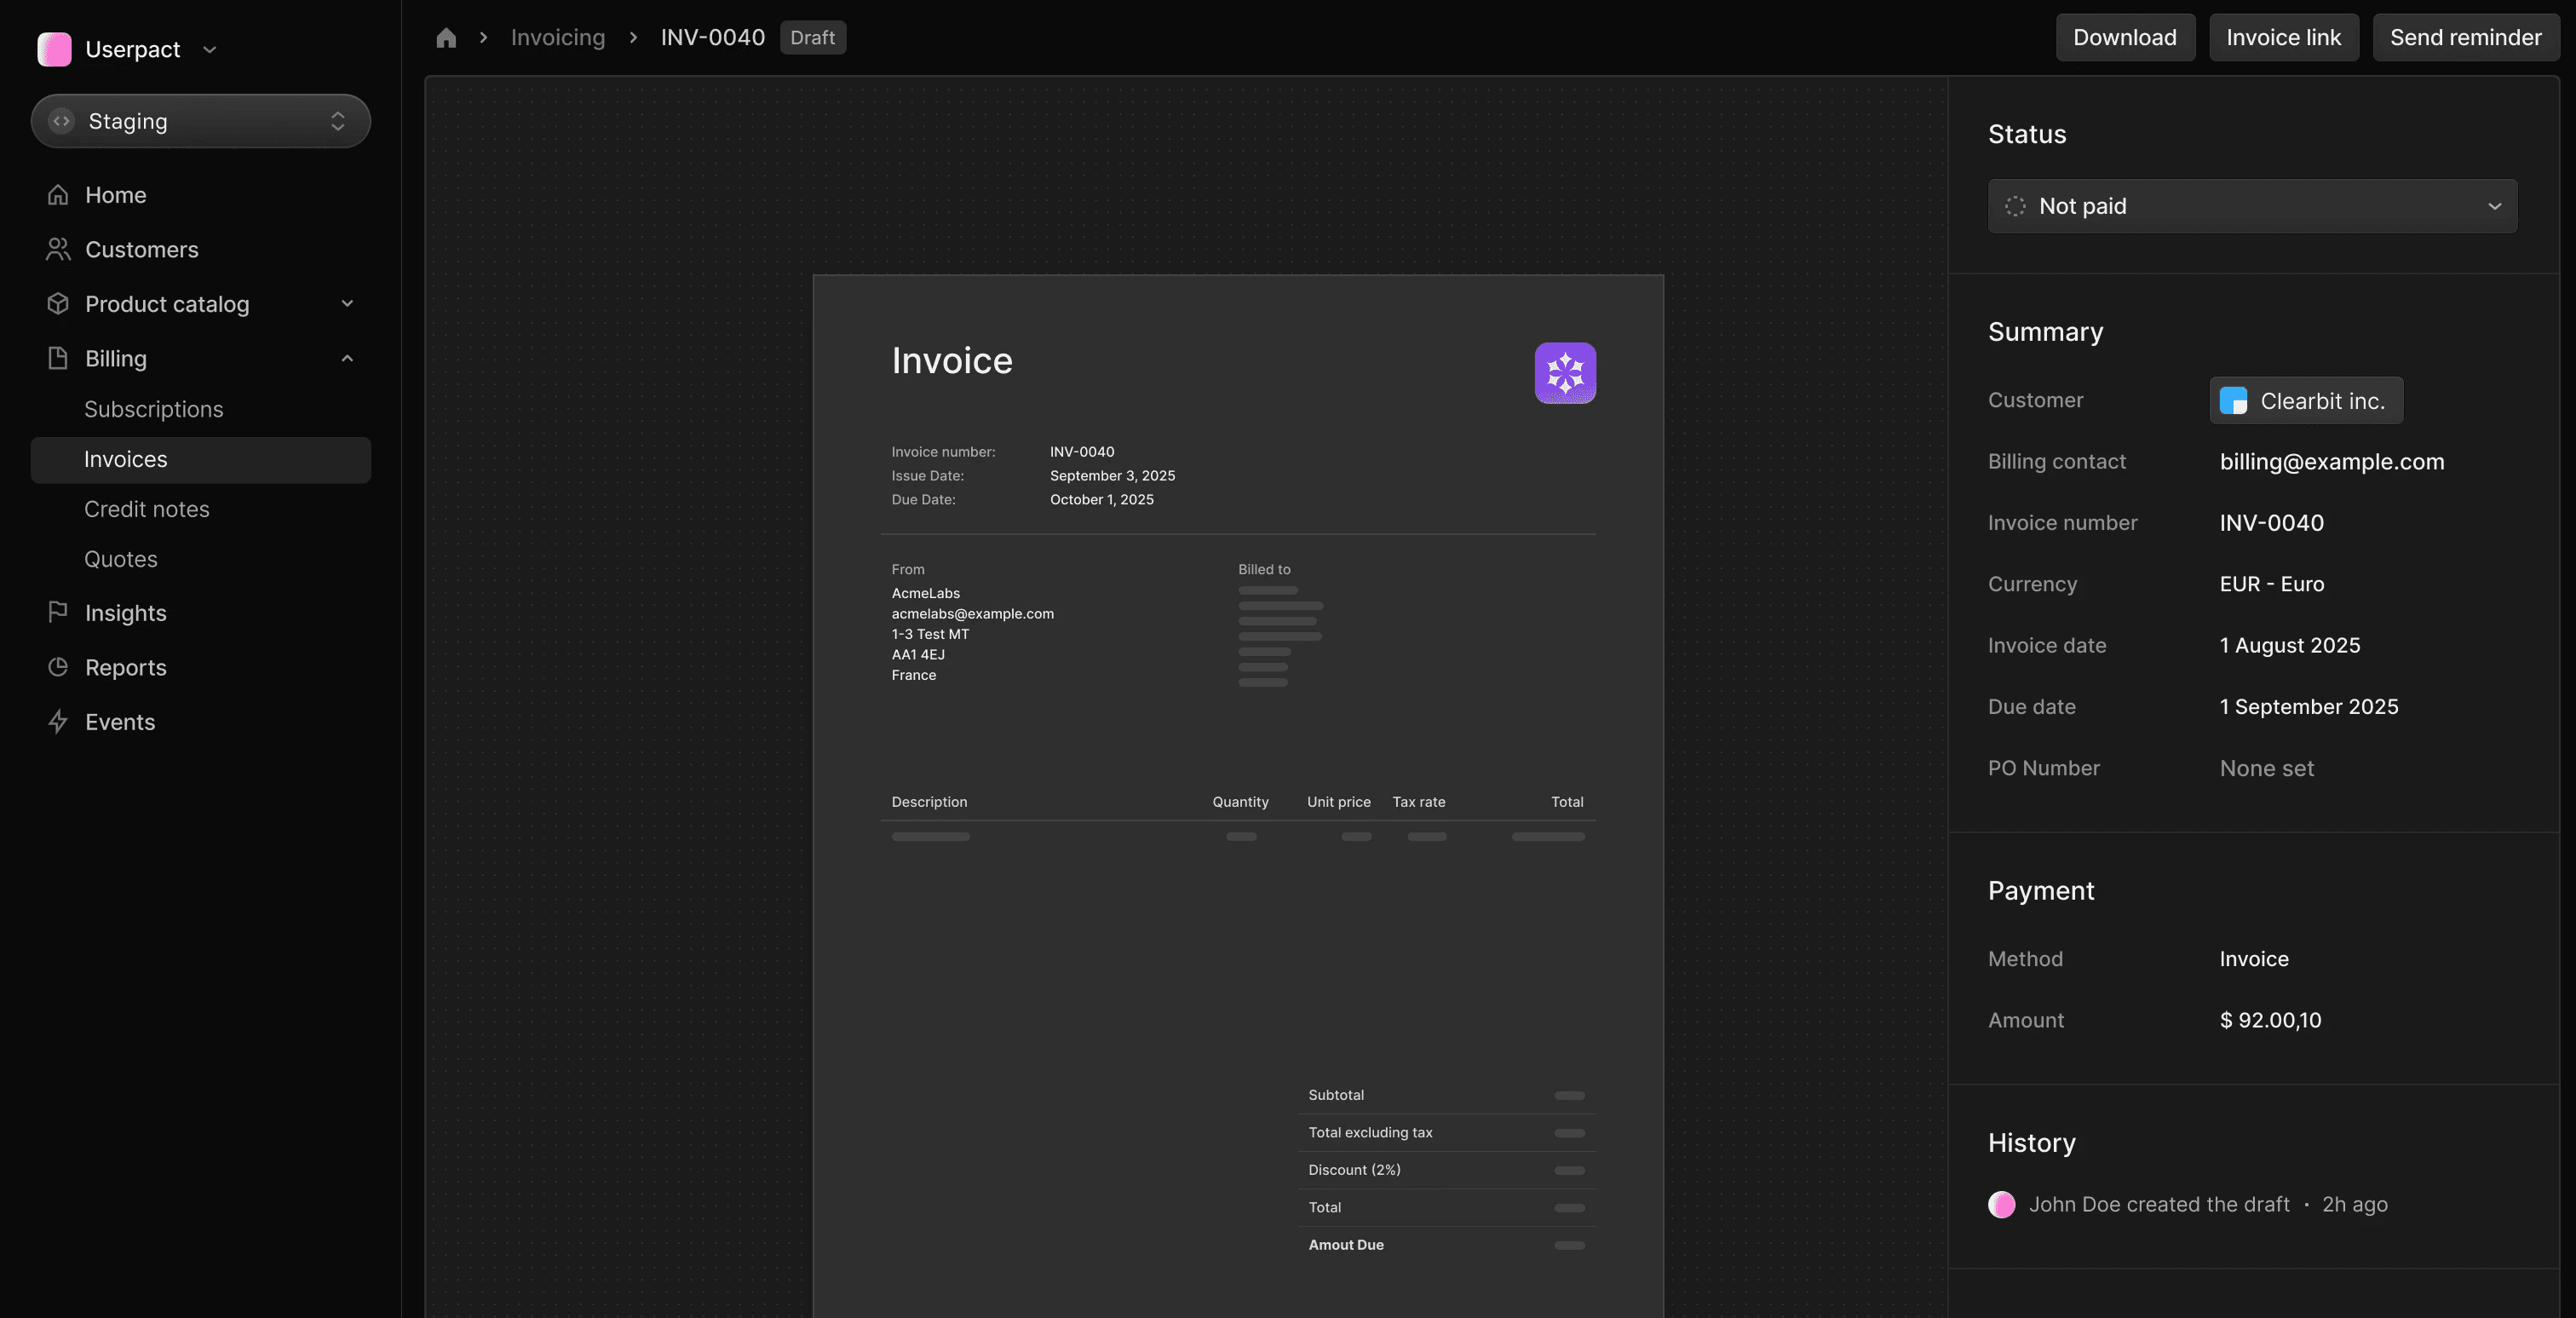Click the home breadcrumb icon

[x=446, y=38]
